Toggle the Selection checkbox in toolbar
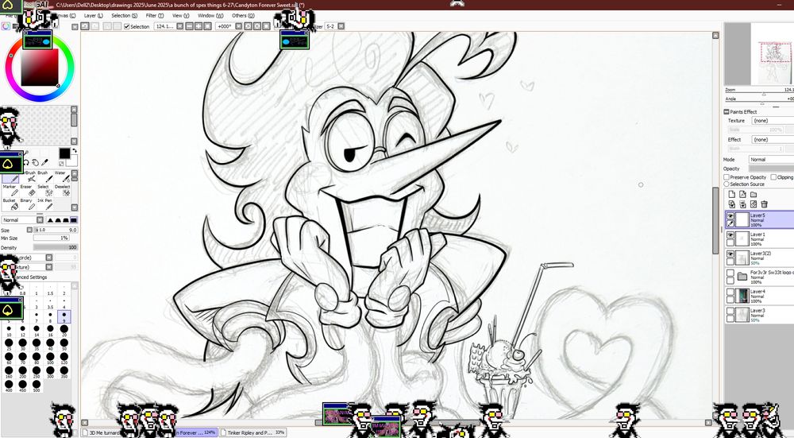 [126, 26]
